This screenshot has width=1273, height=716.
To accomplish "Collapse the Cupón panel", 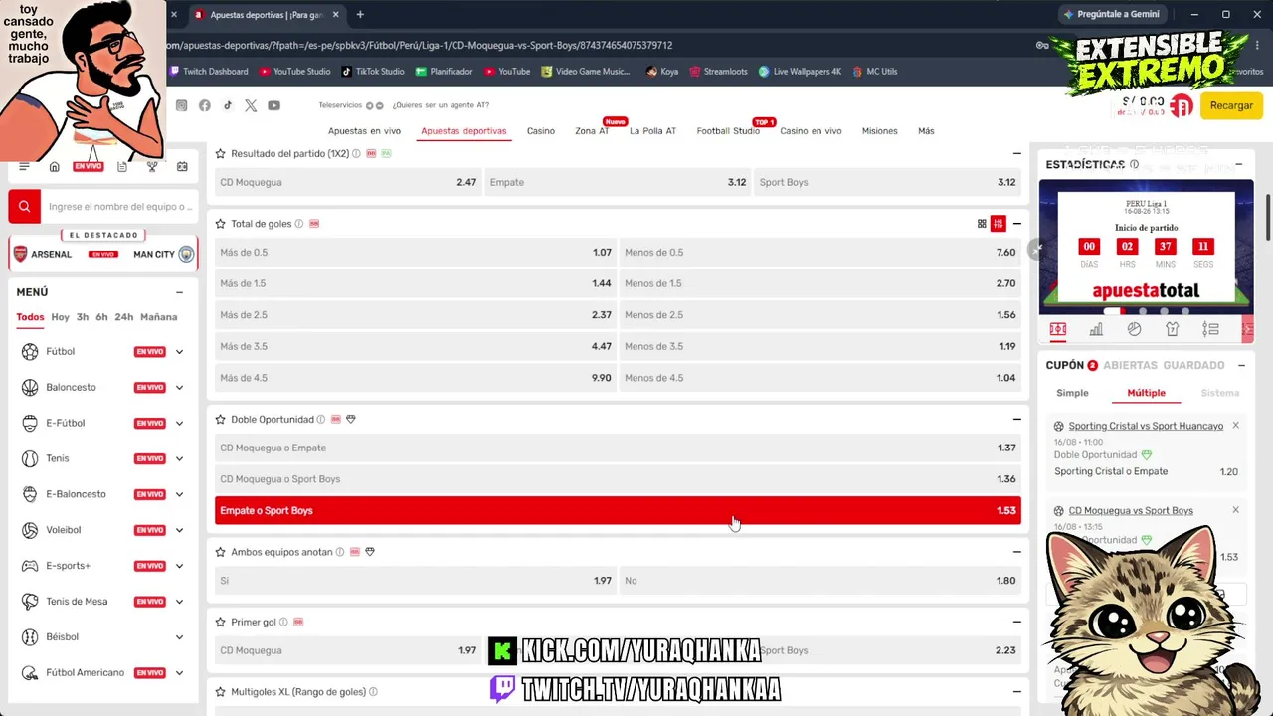I will 1241,366.
